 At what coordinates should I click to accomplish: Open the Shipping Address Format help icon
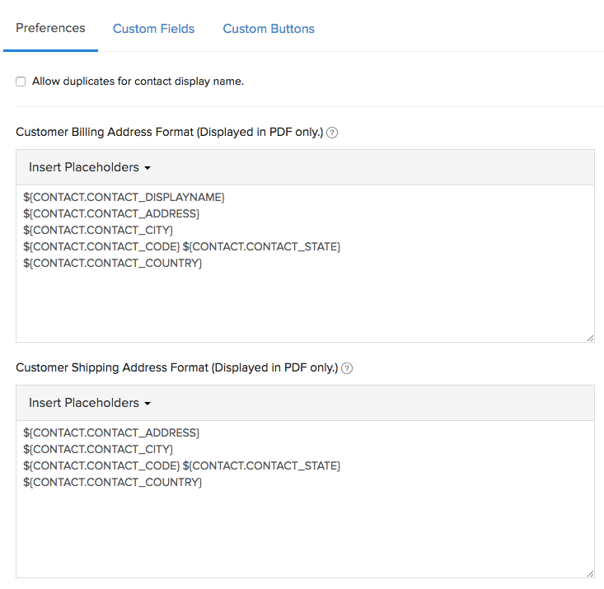[347, 368]
